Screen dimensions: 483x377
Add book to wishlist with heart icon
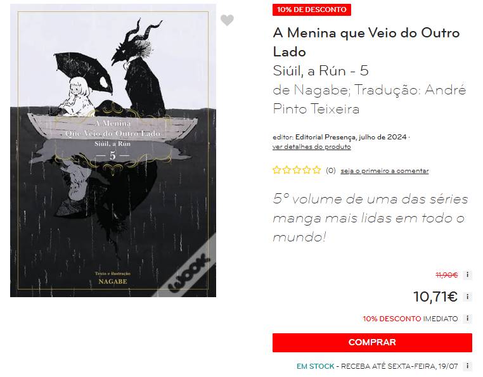pos(227,20)
